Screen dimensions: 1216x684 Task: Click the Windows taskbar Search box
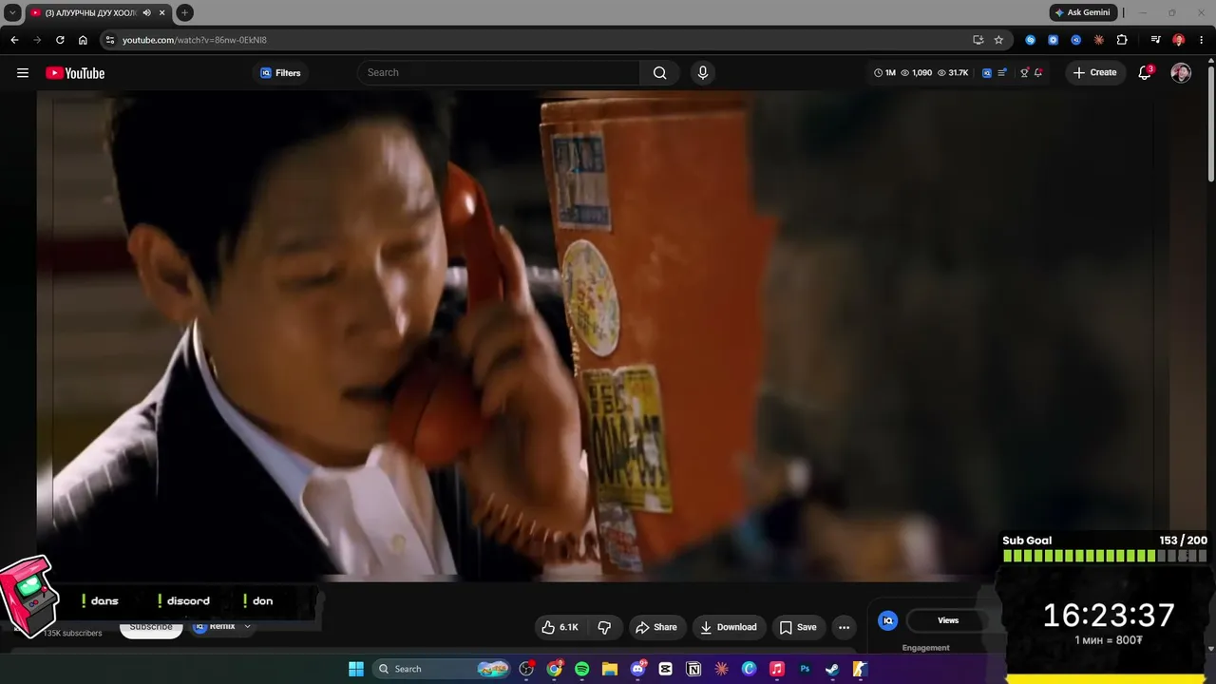(442, 669)
